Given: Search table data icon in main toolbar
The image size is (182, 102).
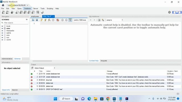Looking at the screenshot, I should 38,12.
